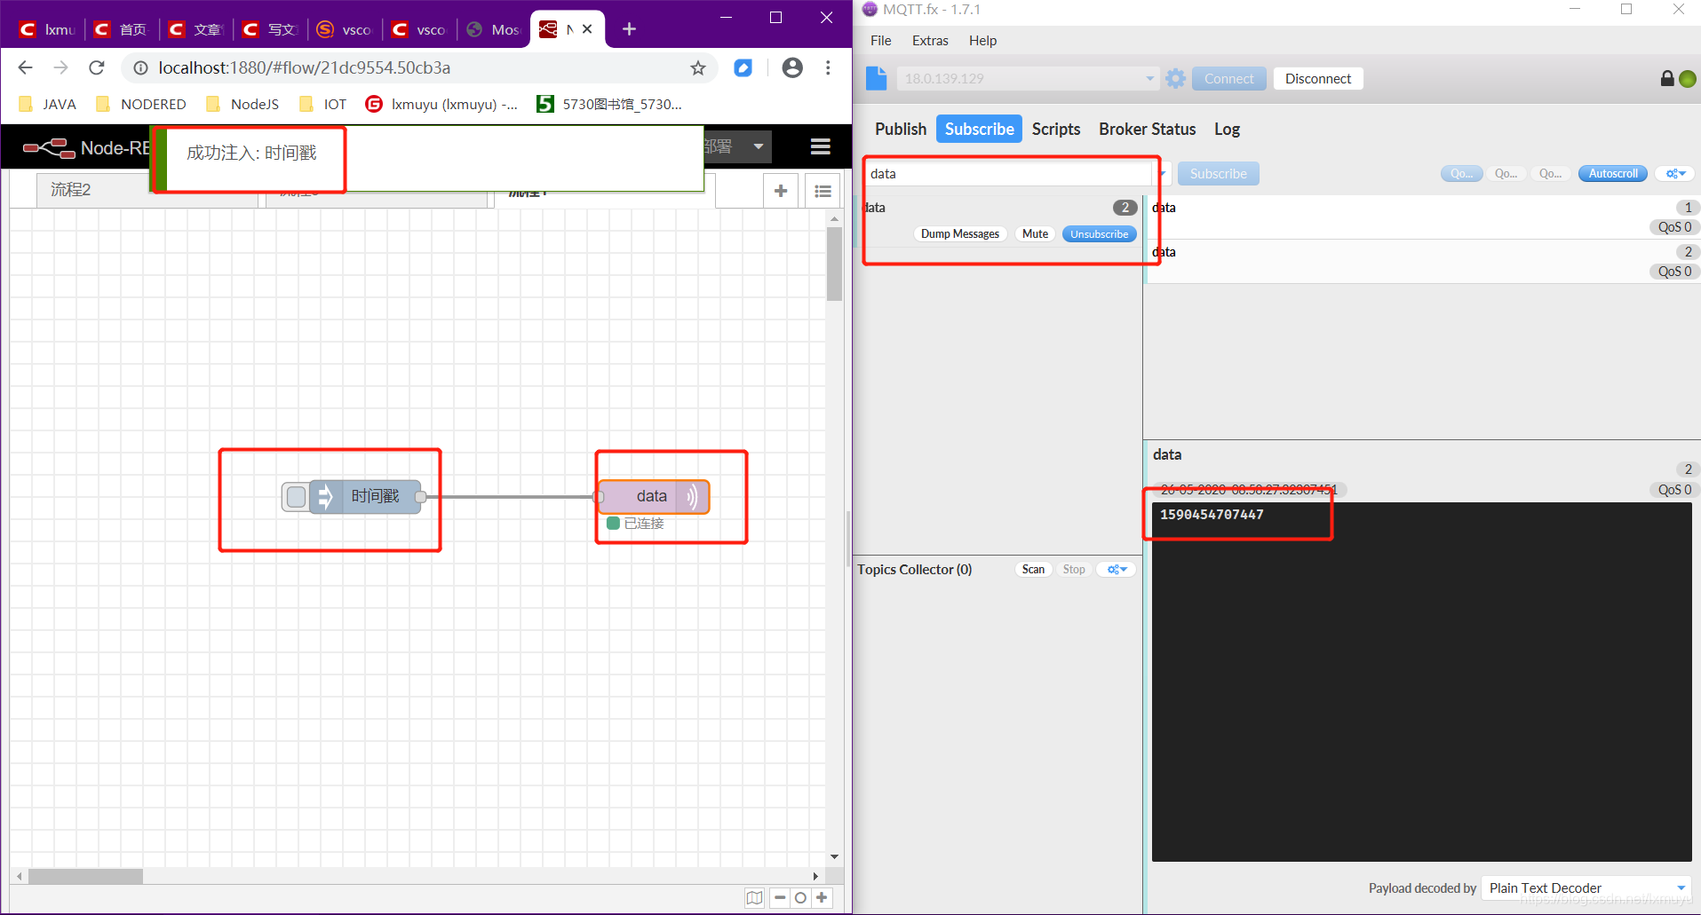The width and height of the screenshot is (1701, 915).
Task: Show the list of flows
Action: (x=823, y=190)
